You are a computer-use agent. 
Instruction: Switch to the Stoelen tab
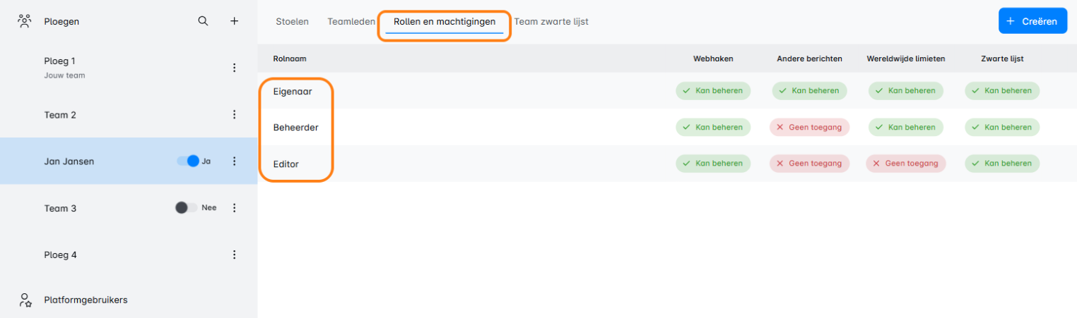point(292,22)
